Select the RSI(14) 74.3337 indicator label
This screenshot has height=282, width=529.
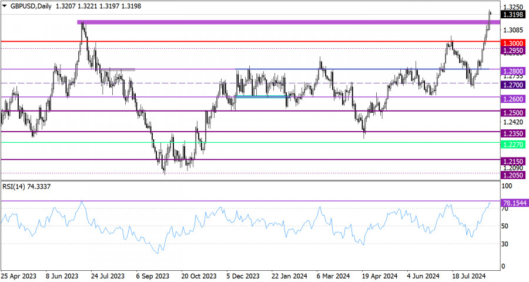tap(26, 187)
